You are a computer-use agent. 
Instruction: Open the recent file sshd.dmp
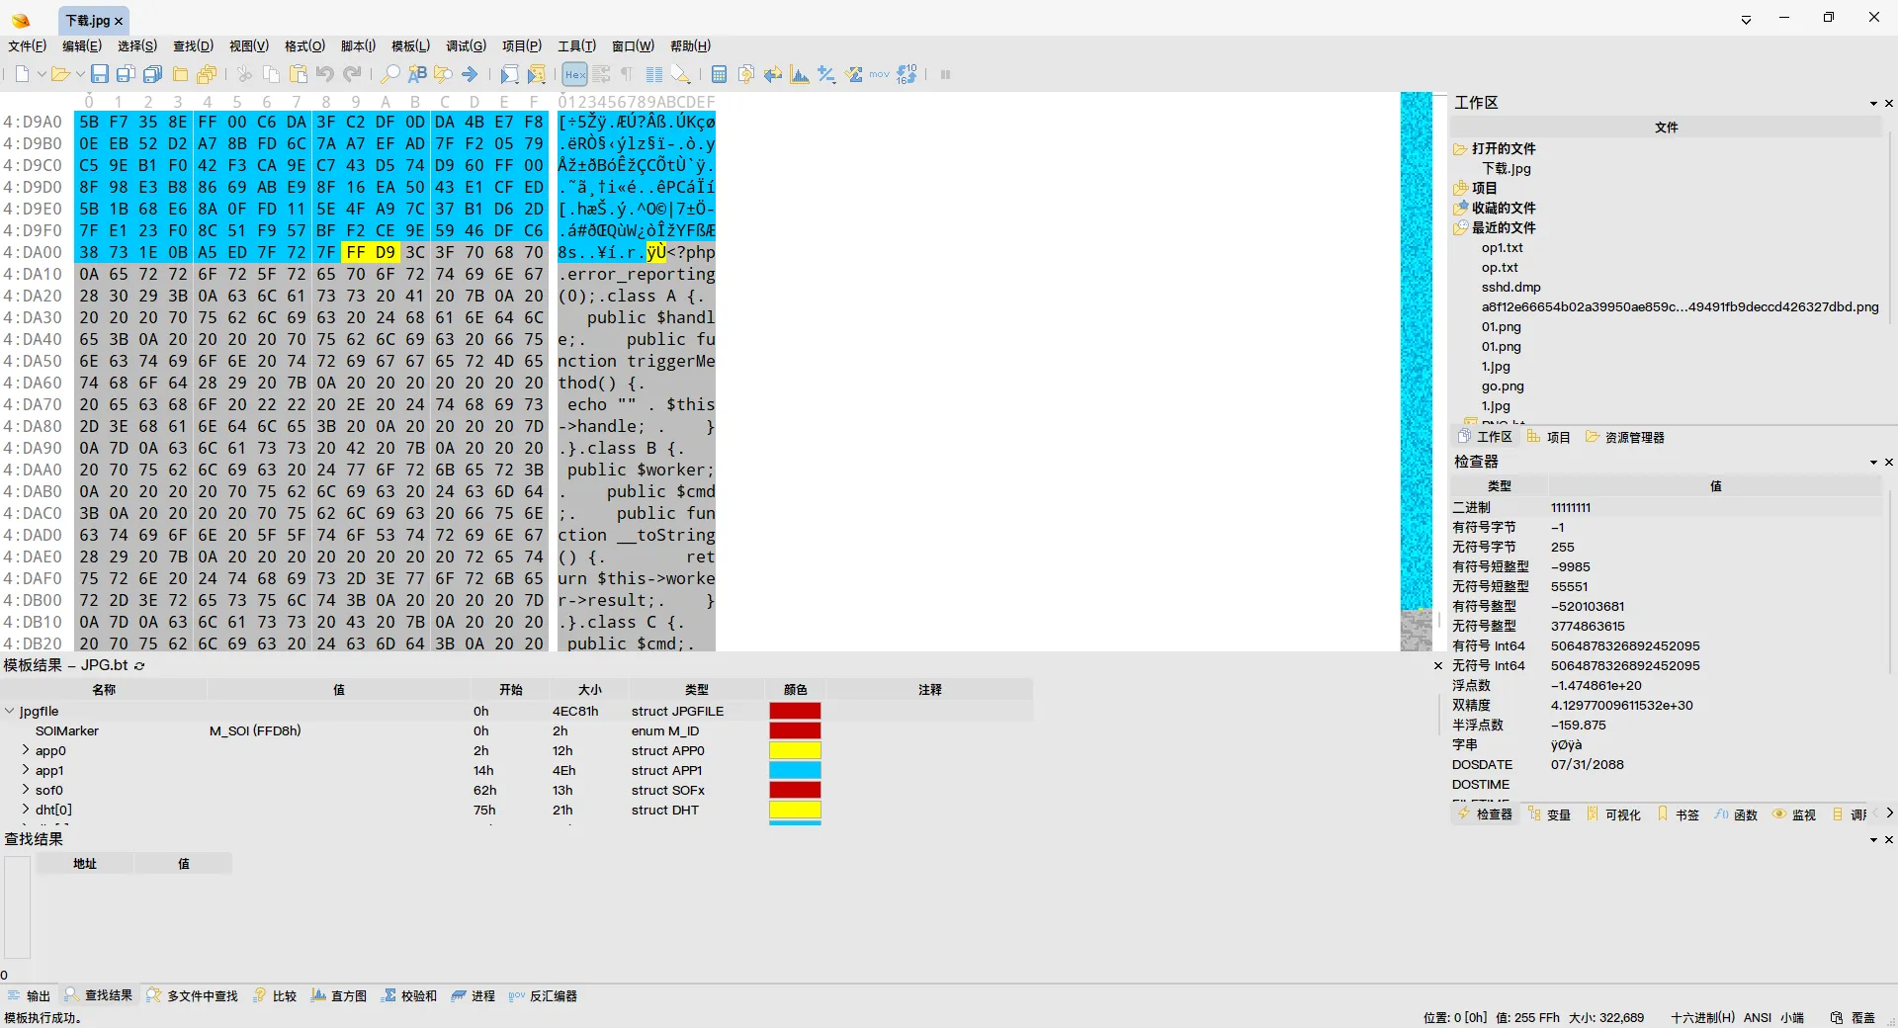[1510, 287]
